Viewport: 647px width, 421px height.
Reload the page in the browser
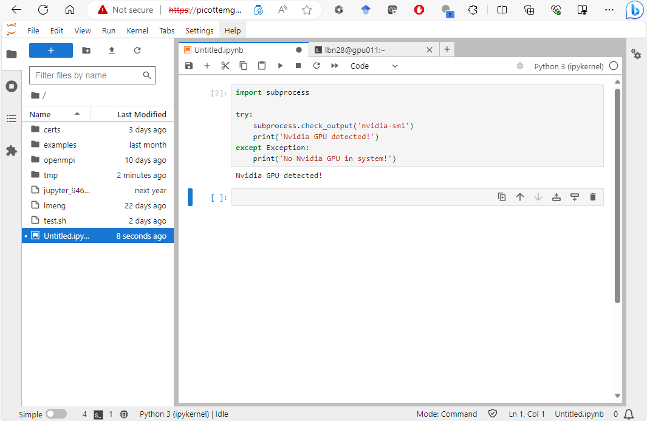pos(43,10)
